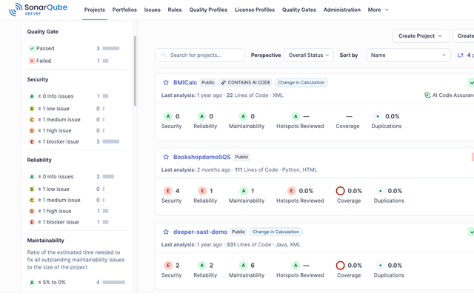Click the search magnifier icon
This screenshot has height=296, width=474.
(164, 55)
